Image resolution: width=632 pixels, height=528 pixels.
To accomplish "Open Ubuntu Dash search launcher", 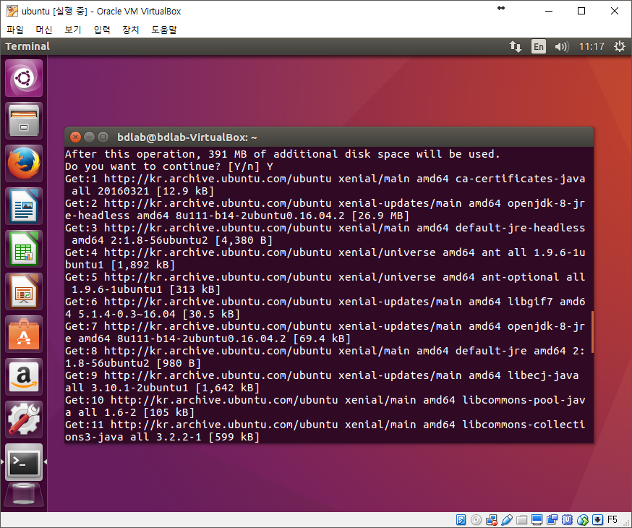I will (24, 78).
